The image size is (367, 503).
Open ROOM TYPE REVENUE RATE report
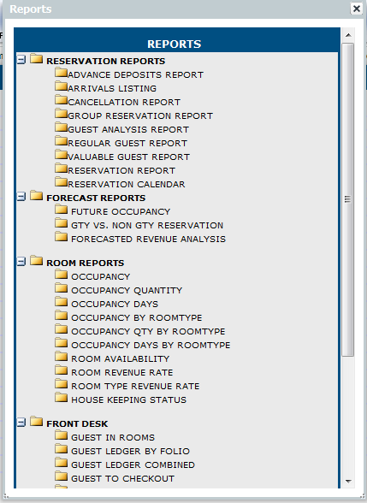click(135, 387)
